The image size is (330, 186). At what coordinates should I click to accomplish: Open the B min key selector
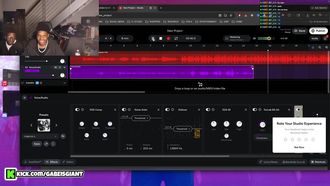(125, 38)
